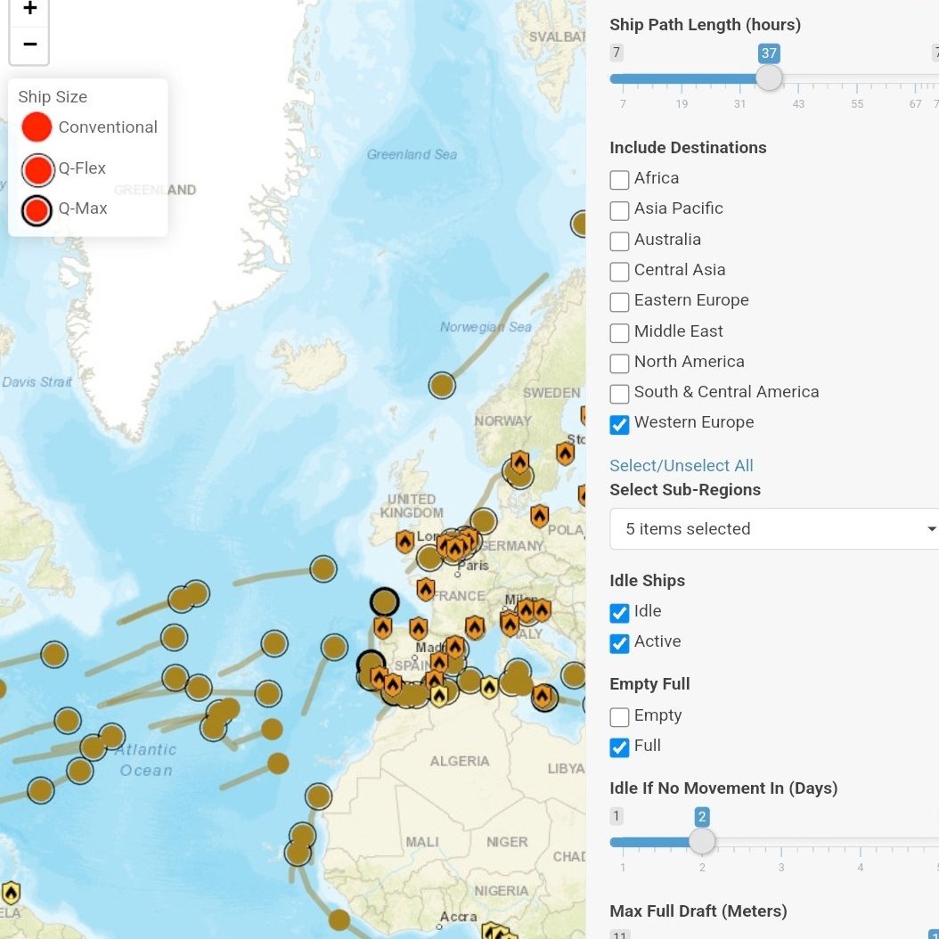Click the 'ALGERIA' map label
The image size is (939, 939).
click(460, 761)
